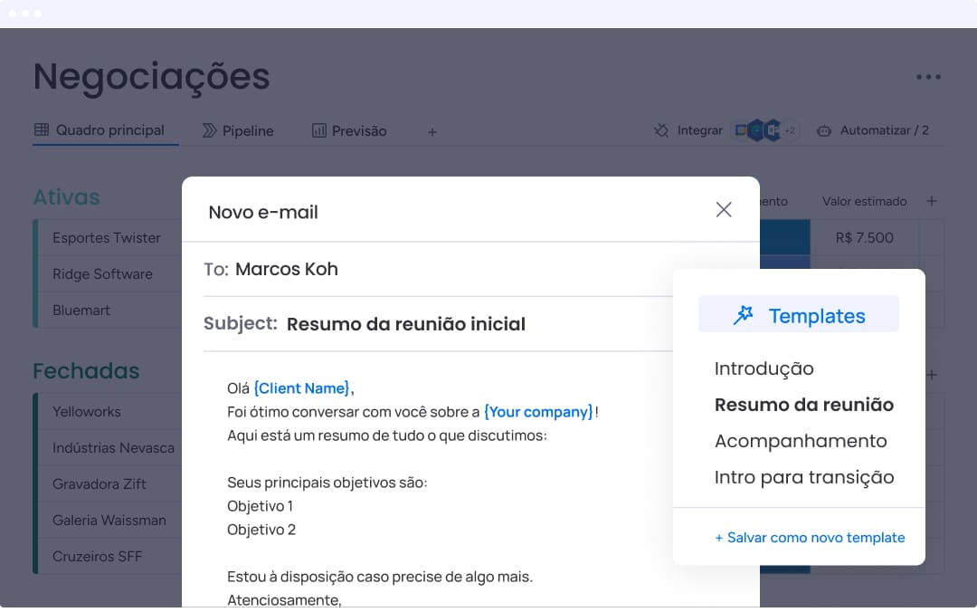
Task: Switch to the Previsão tab
Action: click(x=358, y=130)
